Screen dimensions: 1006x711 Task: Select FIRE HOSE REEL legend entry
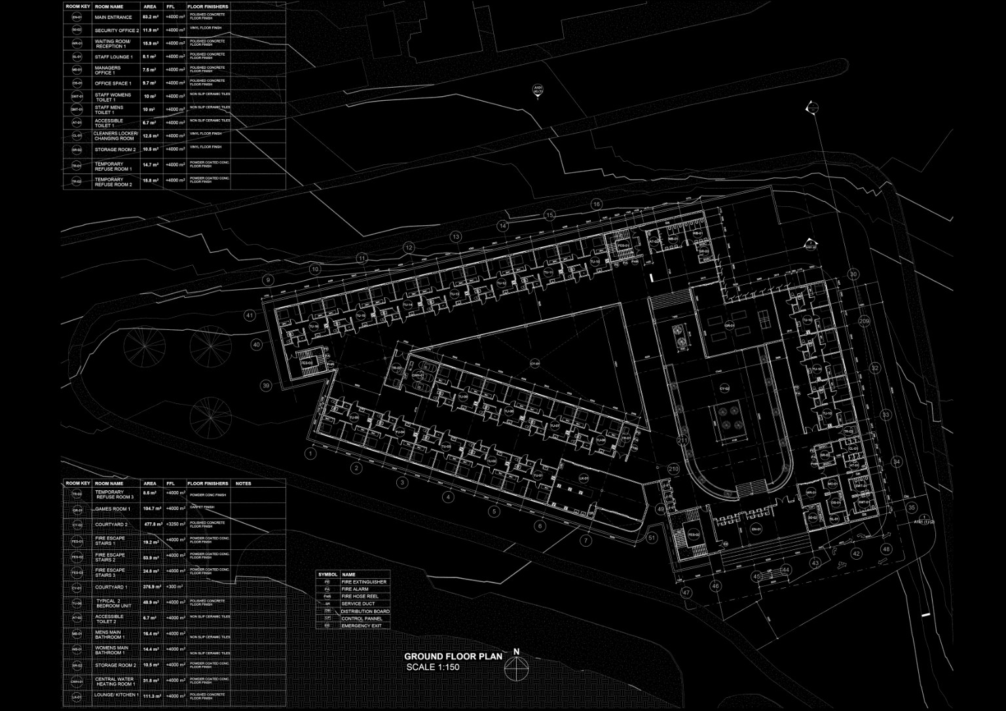[x=360, y=596]
